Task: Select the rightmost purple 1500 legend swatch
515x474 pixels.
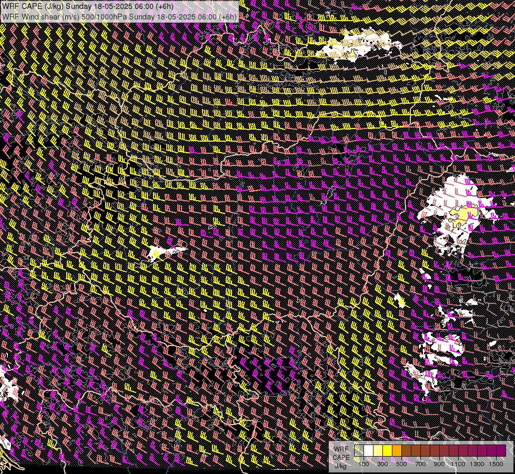Action: click(501, 451)
